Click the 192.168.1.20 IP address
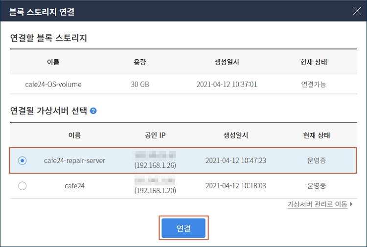This screenshot has height=247, width=367. click(x=155, y=191)
